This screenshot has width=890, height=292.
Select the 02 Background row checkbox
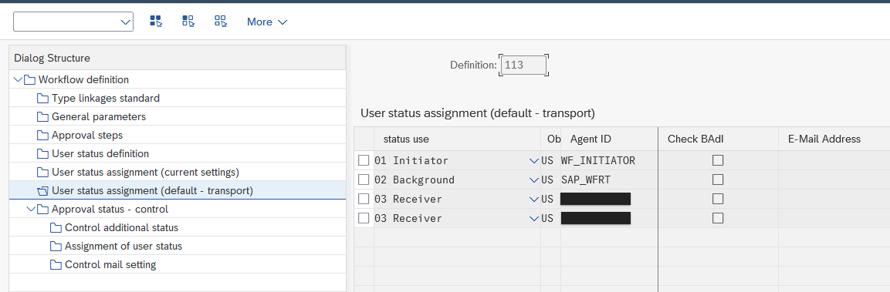(x=364, y=180)
